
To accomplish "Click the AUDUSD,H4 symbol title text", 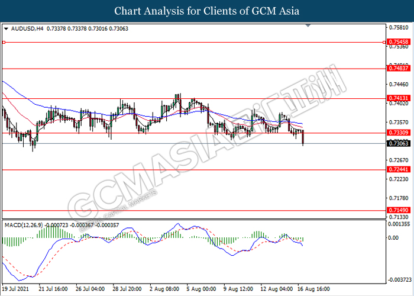I will (x=24, y=28).
